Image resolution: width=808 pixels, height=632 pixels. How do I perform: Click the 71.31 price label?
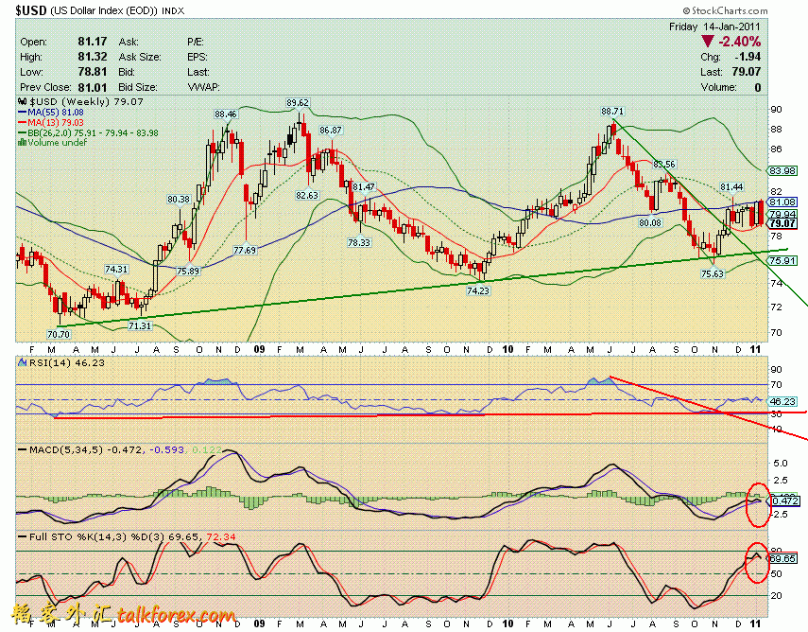140,325
